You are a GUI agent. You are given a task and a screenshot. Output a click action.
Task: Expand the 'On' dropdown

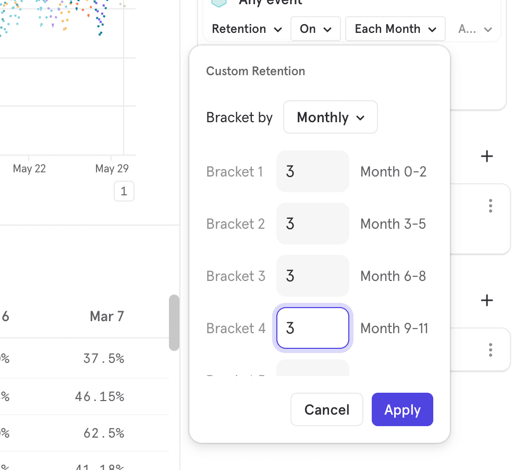pos(315,29)
